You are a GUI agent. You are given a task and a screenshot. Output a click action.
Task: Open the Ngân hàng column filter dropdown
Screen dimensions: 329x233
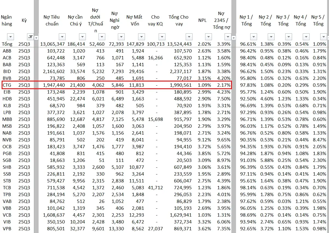tap(10, 37)
